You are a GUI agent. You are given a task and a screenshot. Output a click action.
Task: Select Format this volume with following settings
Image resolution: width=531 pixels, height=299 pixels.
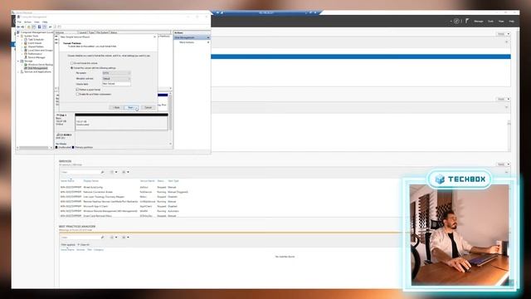(72, 68)
